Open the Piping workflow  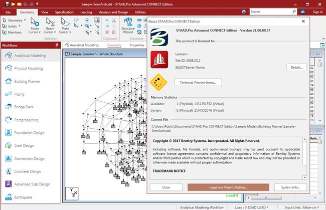coord(31,94)
